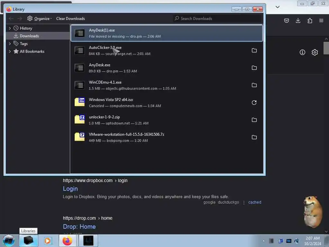Open Pocket save icon in Firefox toolbar
Viewport: 329px width, 247px height.
point(286,21)
